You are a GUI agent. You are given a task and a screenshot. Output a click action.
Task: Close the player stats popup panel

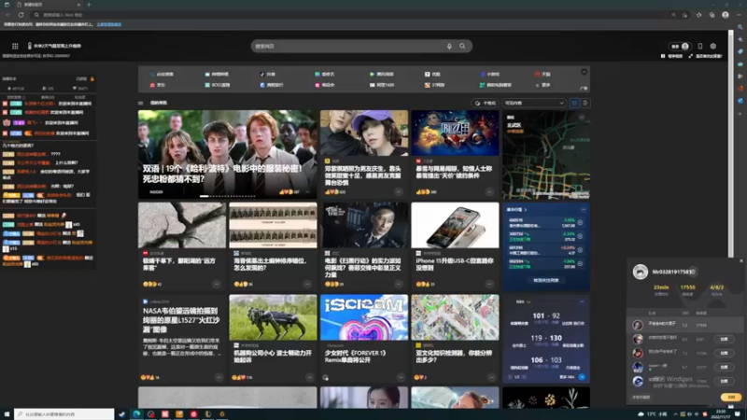pyautogui.click(x=741, y=260)
